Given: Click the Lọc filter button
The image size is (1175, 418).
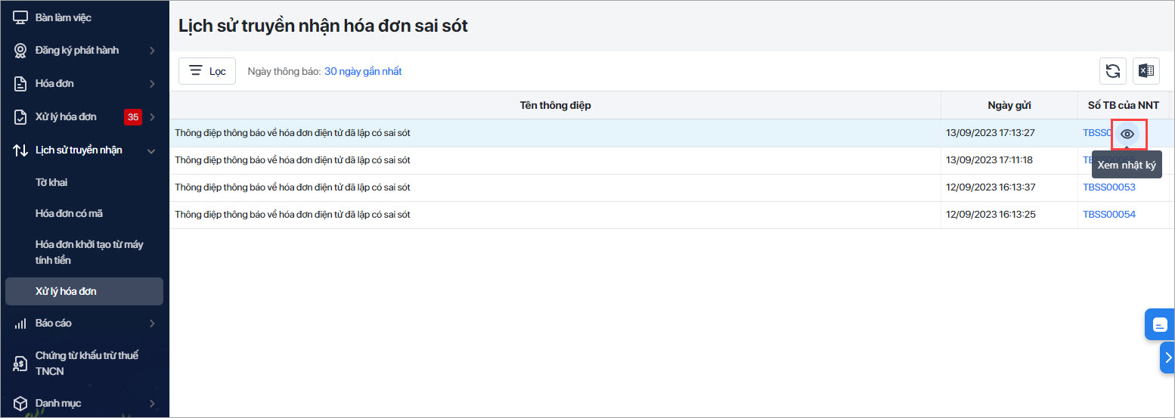Looking at the screenshot, I should point(207,71).
